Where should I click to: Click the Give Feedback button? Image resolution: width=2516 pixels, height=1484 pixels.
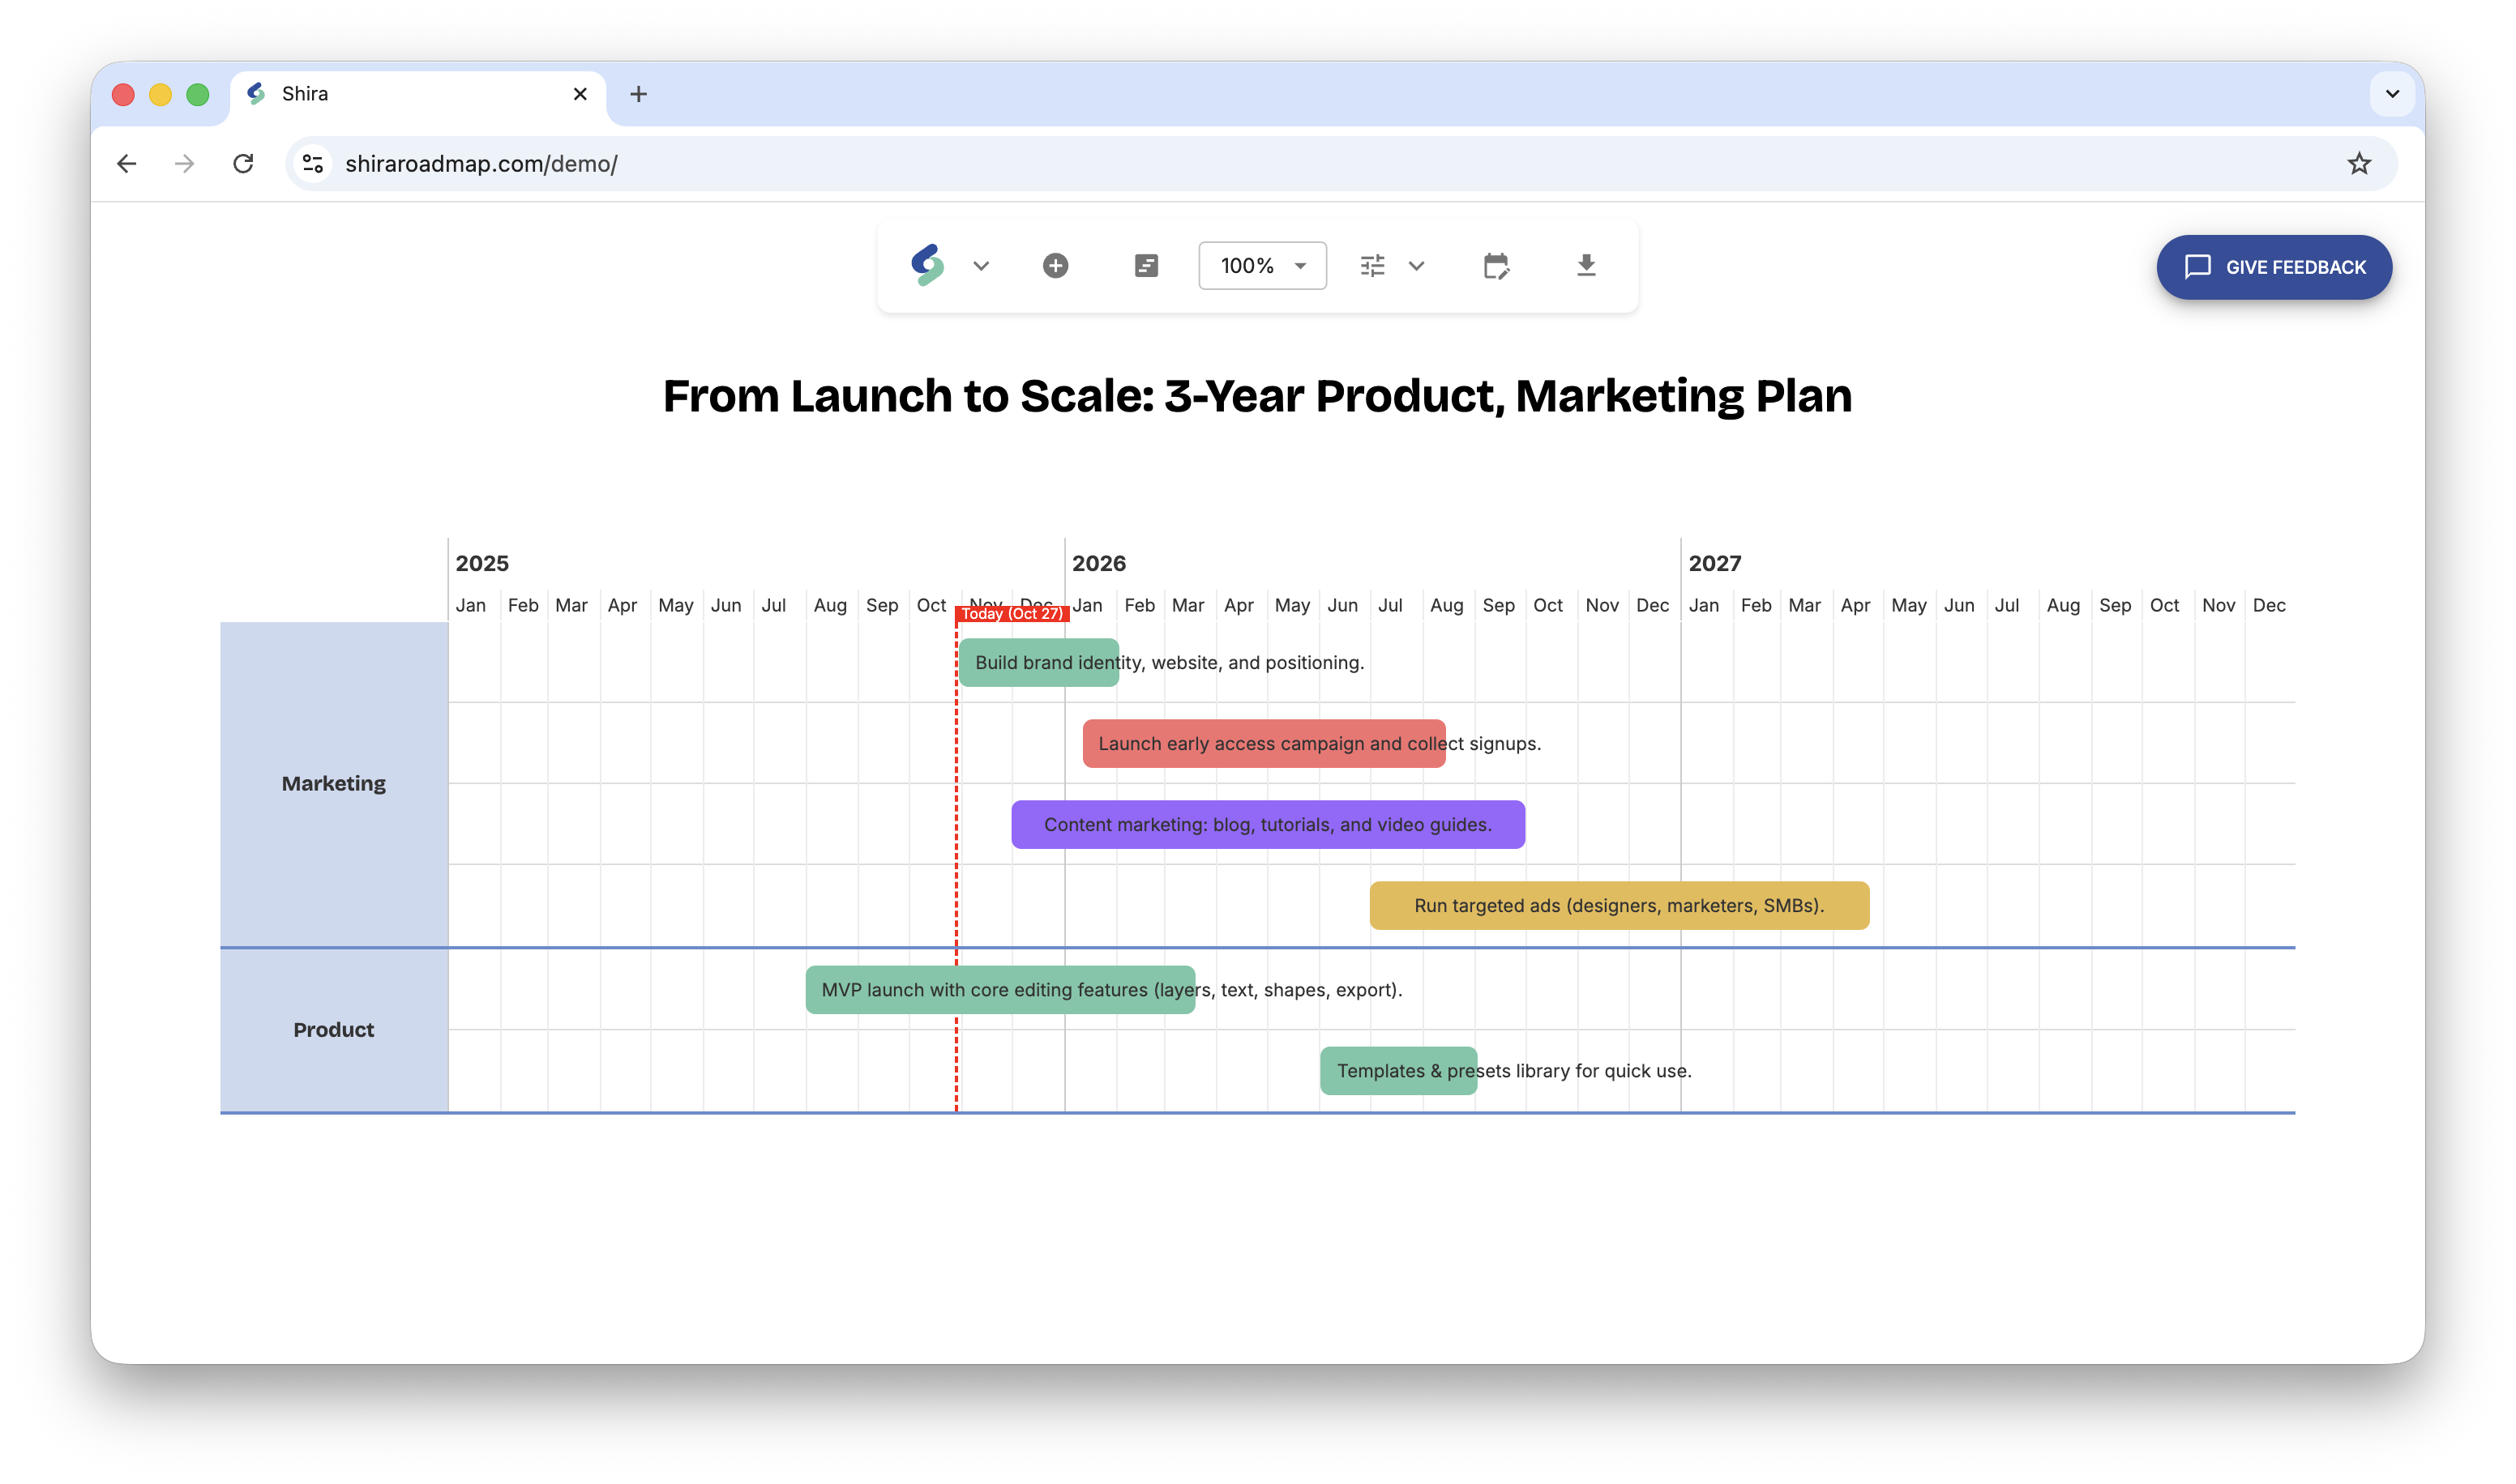pyautogui.click(x=2274, y=267)
